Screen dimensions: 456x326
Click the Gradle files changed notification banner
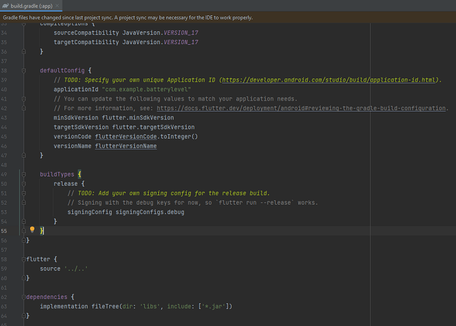click(x=127, y=18)
